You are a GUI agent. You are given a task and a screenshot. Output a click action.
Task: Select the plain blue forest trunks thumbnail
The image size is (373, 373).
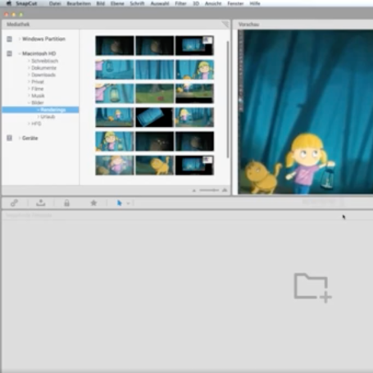point(155,70)
